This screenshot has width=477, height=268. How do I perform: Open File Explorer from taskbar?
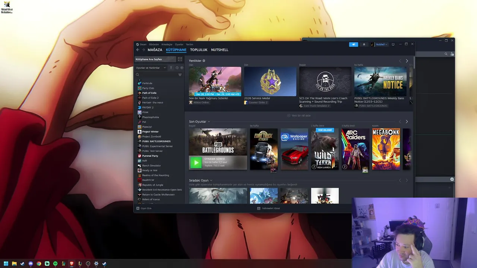tap(14, 264)
